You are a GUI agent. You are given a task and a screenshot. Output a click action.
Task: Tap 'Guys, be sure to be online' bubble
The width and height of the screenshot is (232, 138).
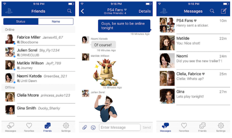tap(124, 26)
